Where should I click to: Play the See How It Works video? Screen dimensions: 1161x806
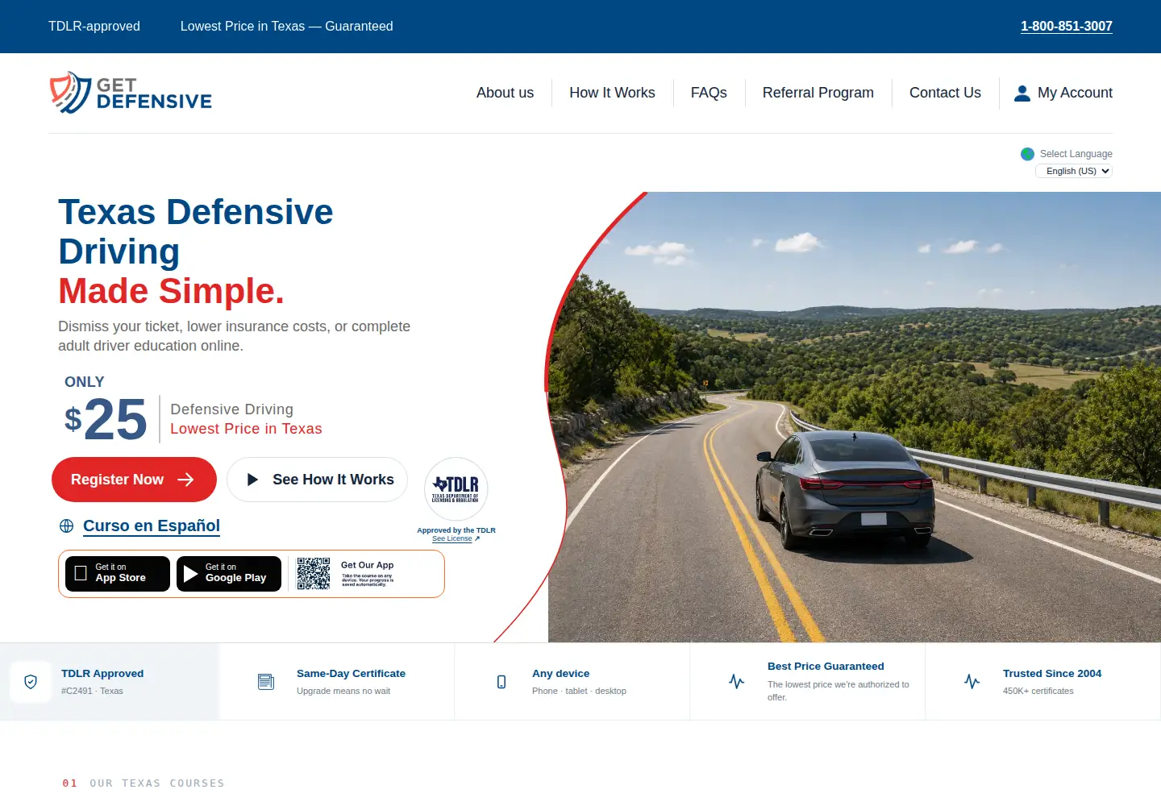317,480
